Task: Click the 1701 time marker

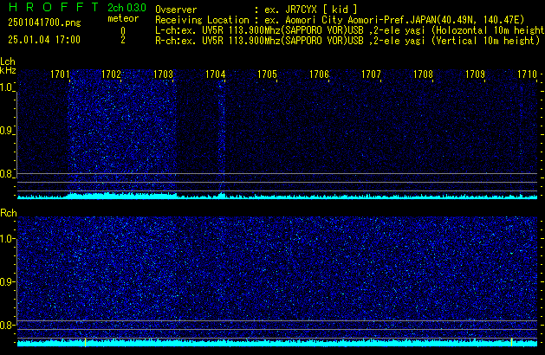Action: pyautogui.click(x=60, y=74)
